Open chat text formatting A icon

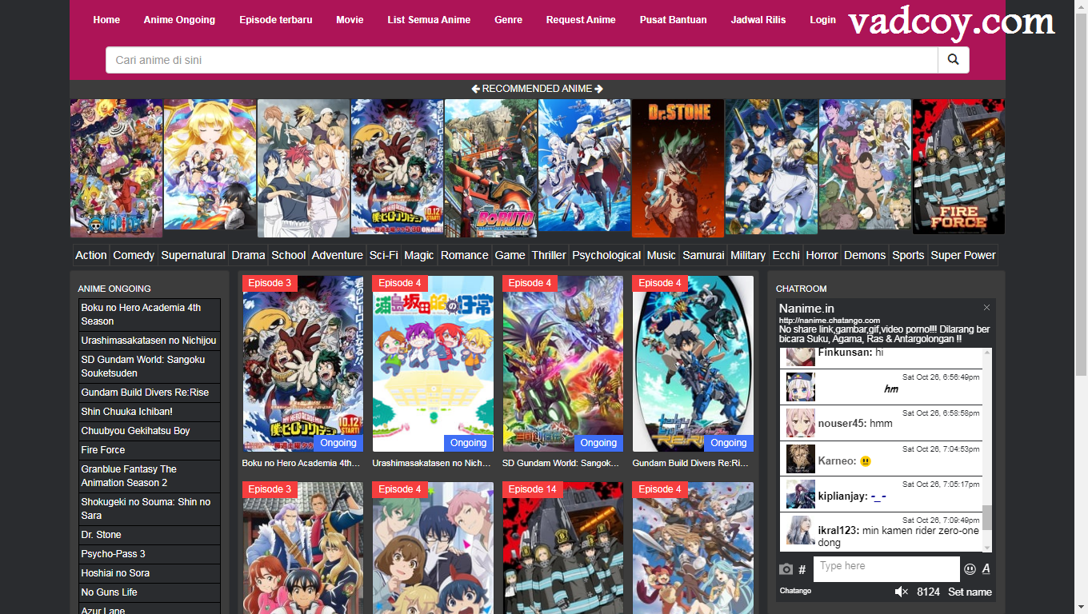(x=986, y=568)
